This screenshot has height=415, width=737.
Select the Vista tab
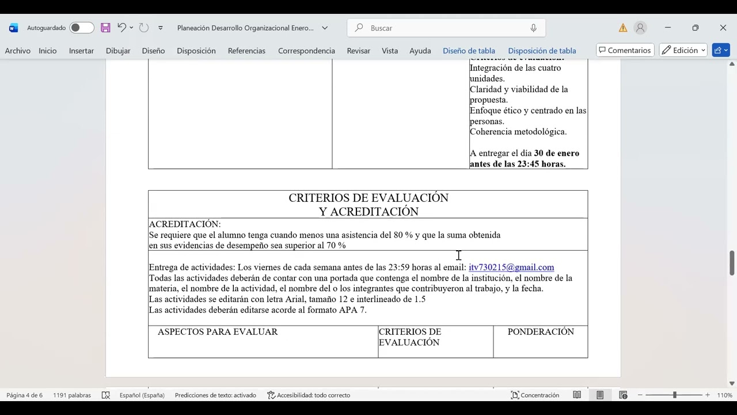(x=390, y=51)
